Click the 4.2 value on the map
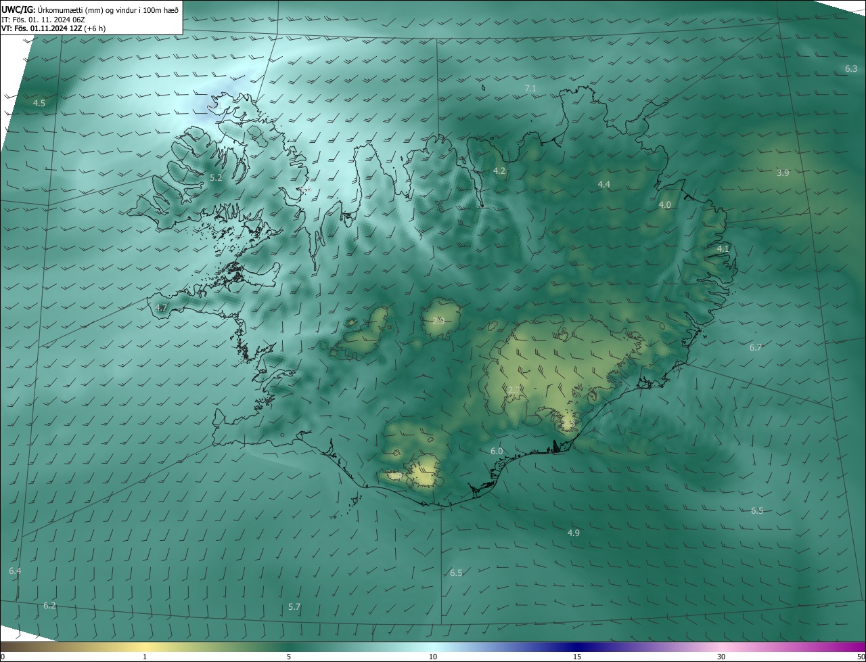866x662 pixels. [499, 171]
